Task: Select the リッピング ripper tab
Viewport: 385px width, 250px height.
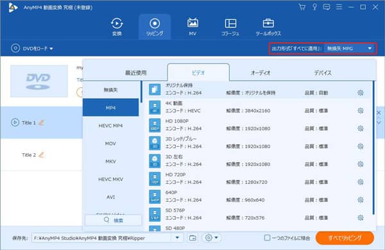Action: pos(155,27)
